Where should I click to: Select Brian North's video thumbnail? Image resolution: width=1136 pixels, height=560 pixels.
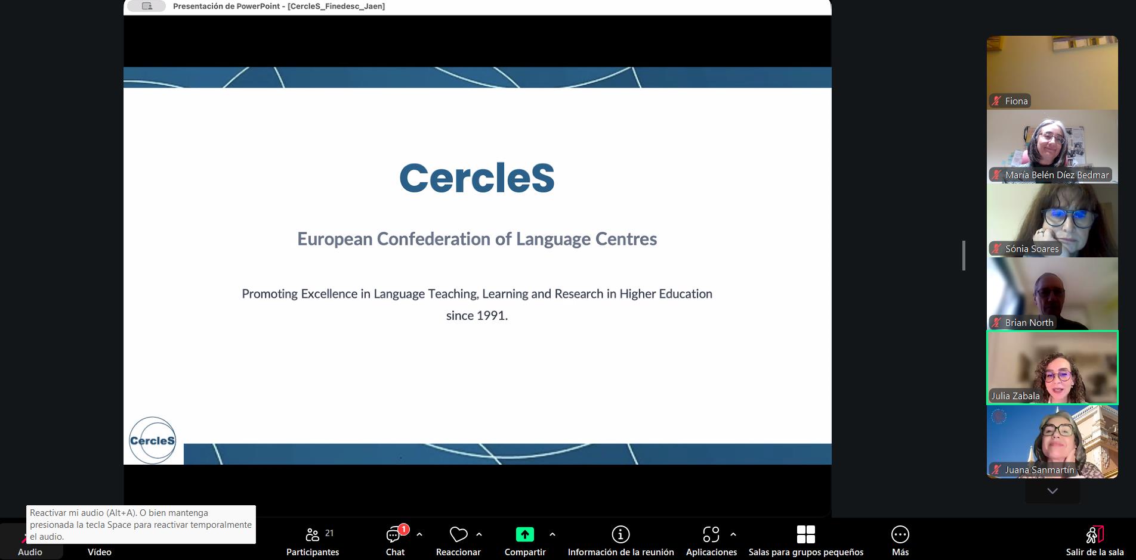coord(1052,294)
